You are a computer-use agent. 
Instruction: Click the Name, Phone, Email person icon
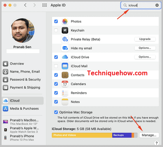pyautogui.click(x=5, y=72)
